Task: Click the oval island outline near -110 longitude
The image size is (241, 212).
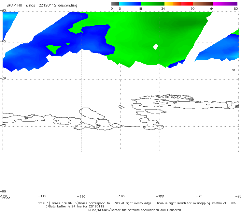Action: point(92,114)
